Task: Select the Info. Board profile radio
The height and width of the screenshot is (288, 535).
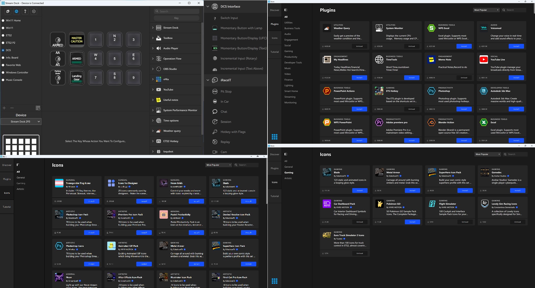Action: (3, 58)
